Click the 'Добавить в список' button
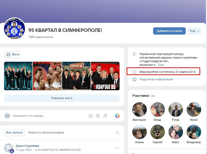Viewport: 207px width, 154px height. (x=169, y=31)
